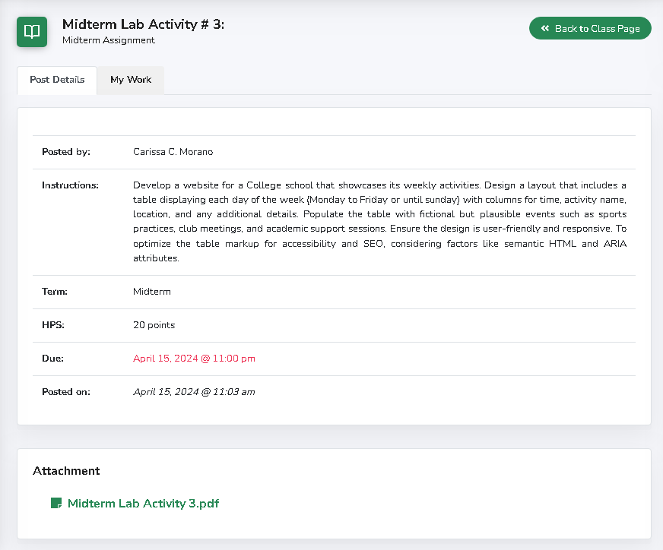Click the poster name Carissa C. Morano
This screenshot has width=663, height=550.
[x=173, y=152]
